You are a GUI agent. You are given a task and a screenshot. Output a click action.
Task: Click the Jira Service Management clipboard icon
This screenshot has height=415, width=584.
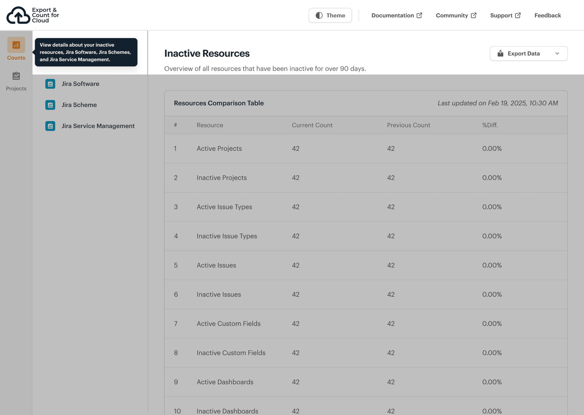tap(50, 126)
